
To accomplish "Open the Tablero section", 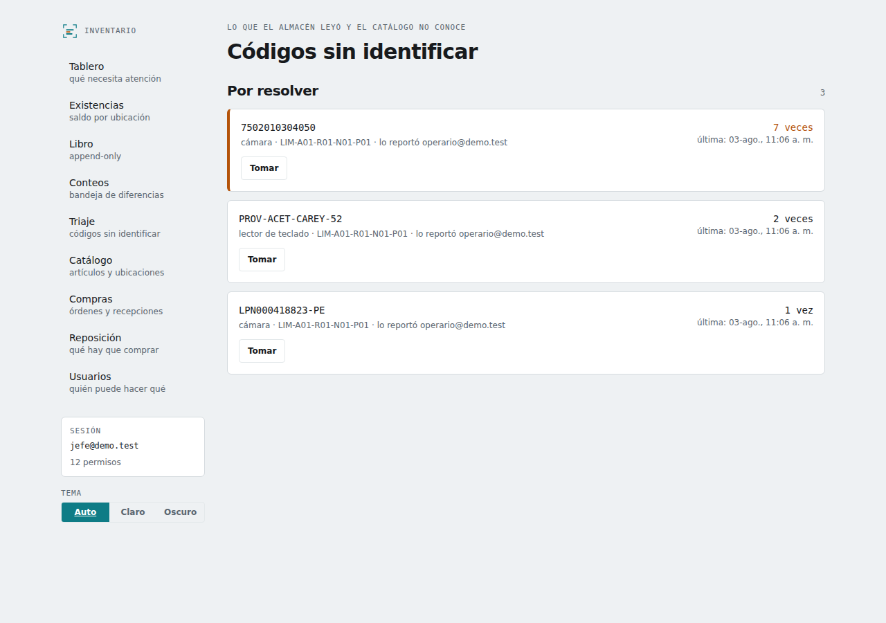I will (133, 72).
